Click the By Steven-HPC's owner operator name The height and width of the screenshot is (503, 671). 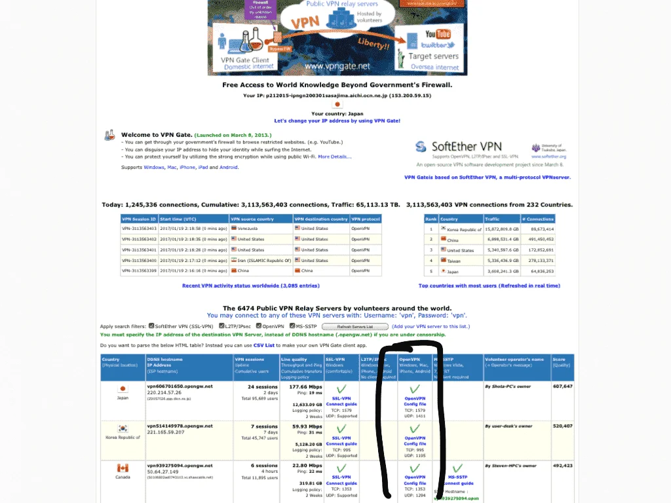click(510, 466)
